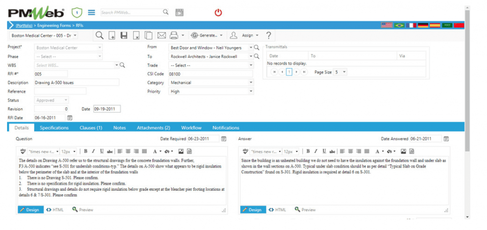The image size is (487, 230).
Task: Click the search magnifier in Search PMWeb box
Action: coord(166,12)
